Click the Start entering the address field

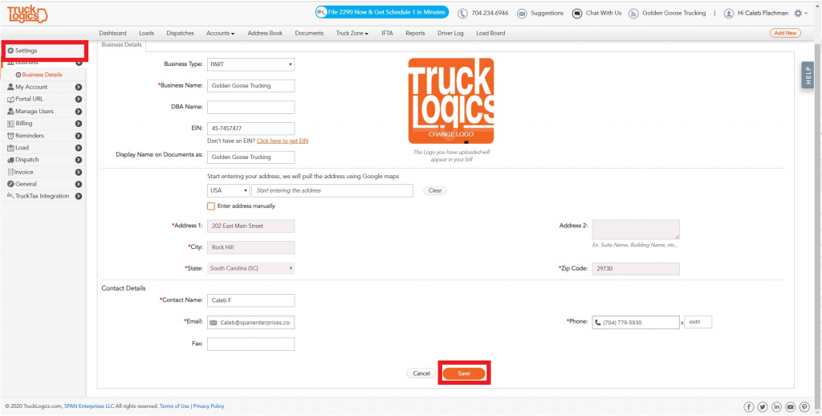click(x=332, y=191)
